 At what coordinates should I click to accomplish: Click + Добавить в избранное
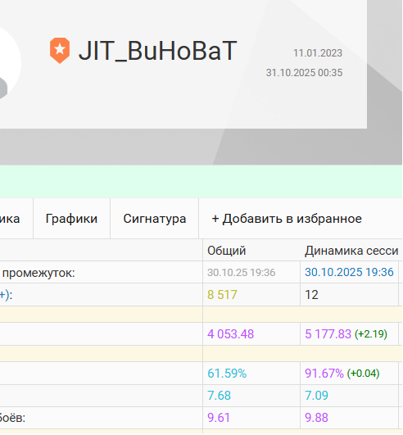coord(287,219)
